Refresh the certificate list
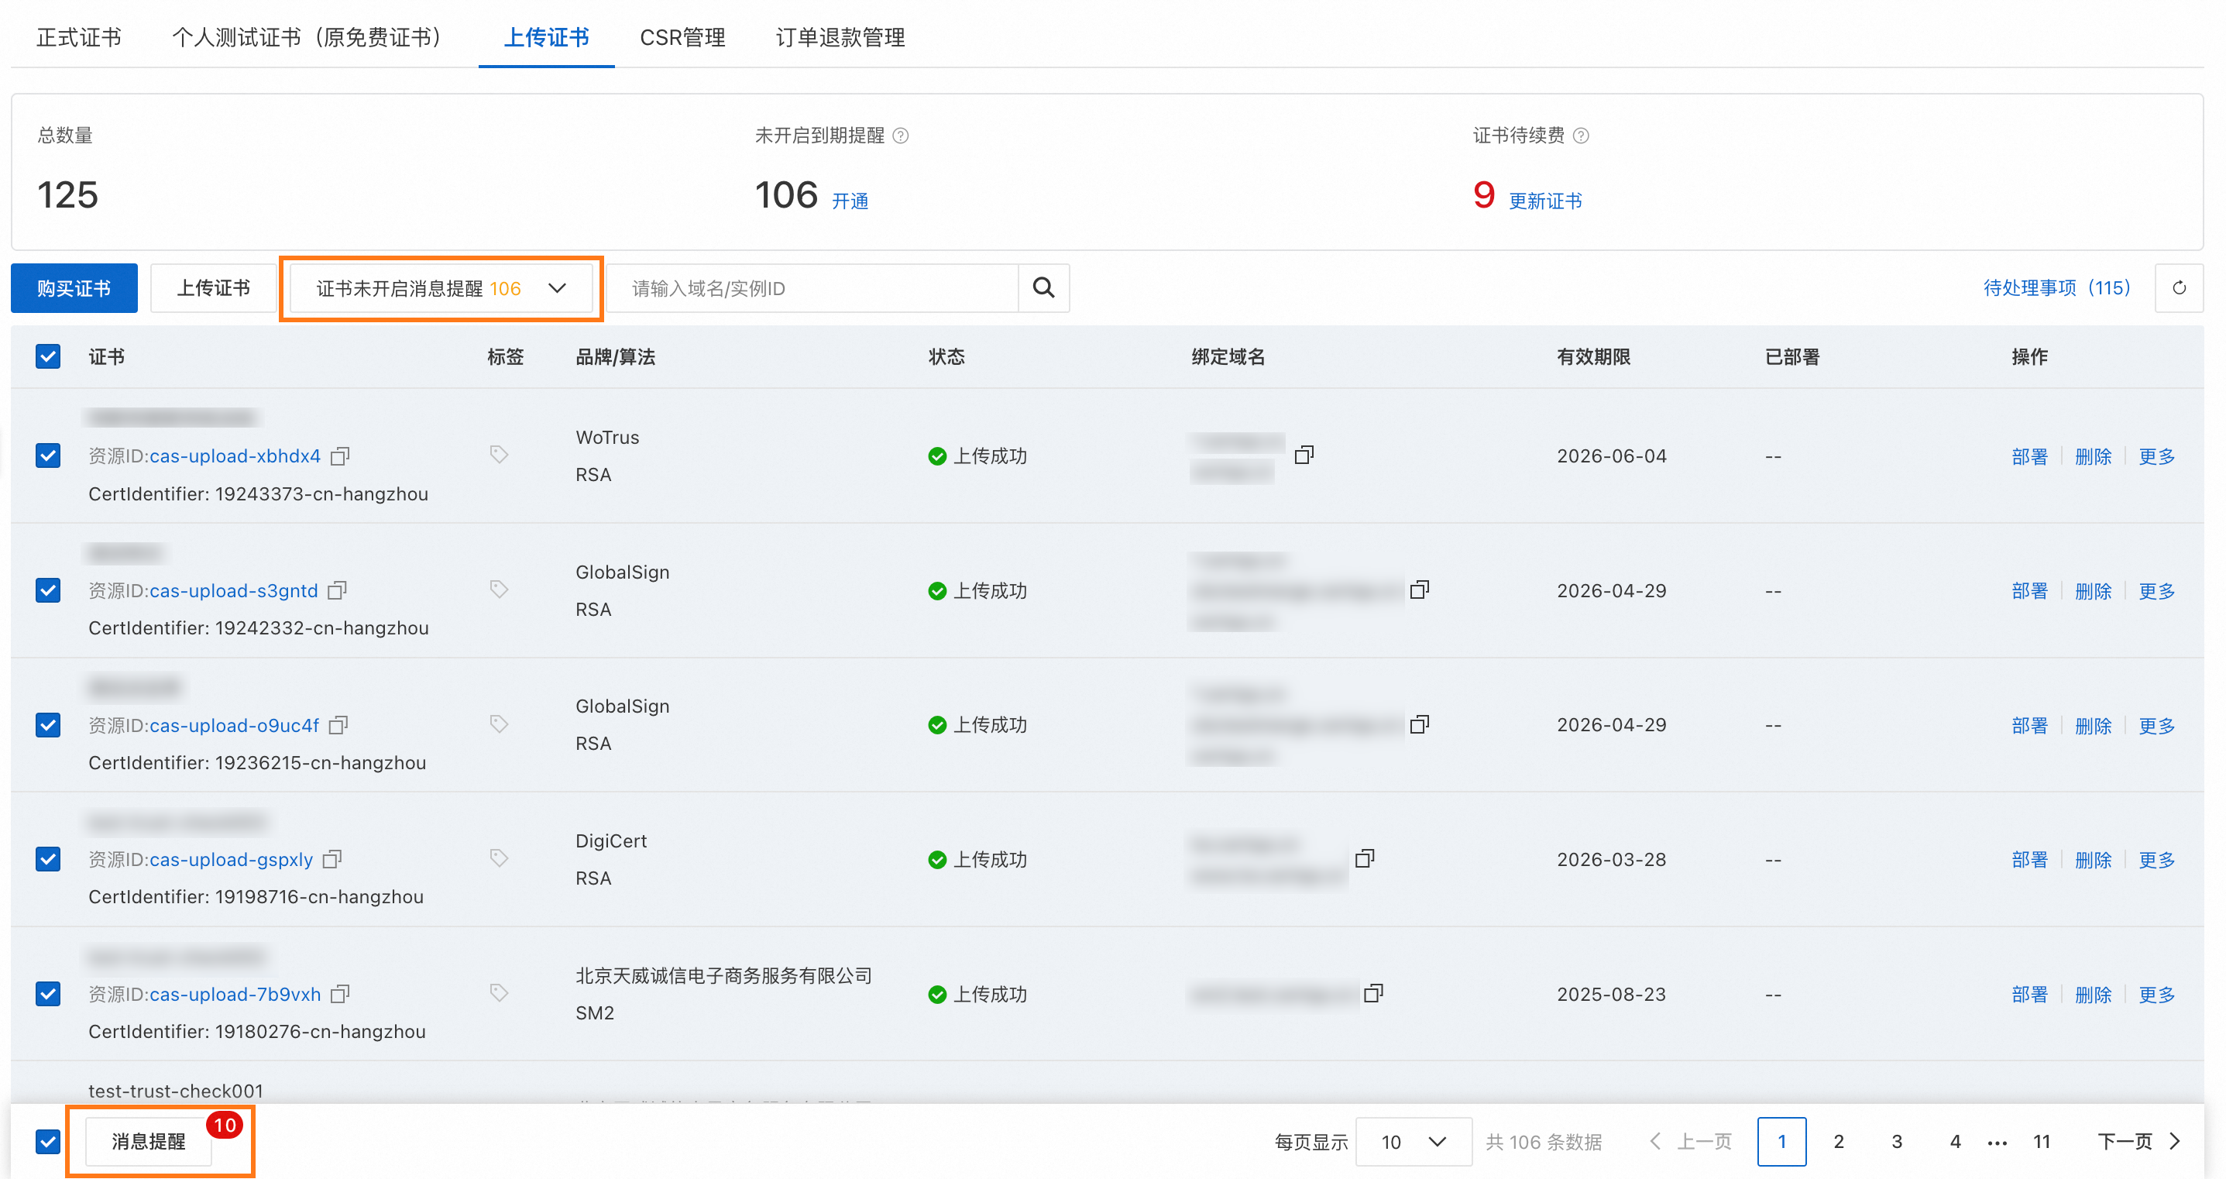 (x=2180, y=288)
